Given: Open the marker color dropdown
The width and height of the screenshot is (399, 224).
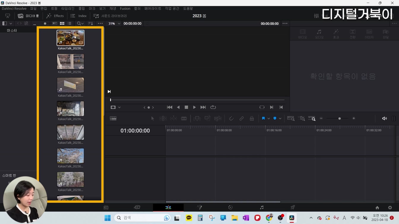Looking at the screenshot, I should pos(280,119).
